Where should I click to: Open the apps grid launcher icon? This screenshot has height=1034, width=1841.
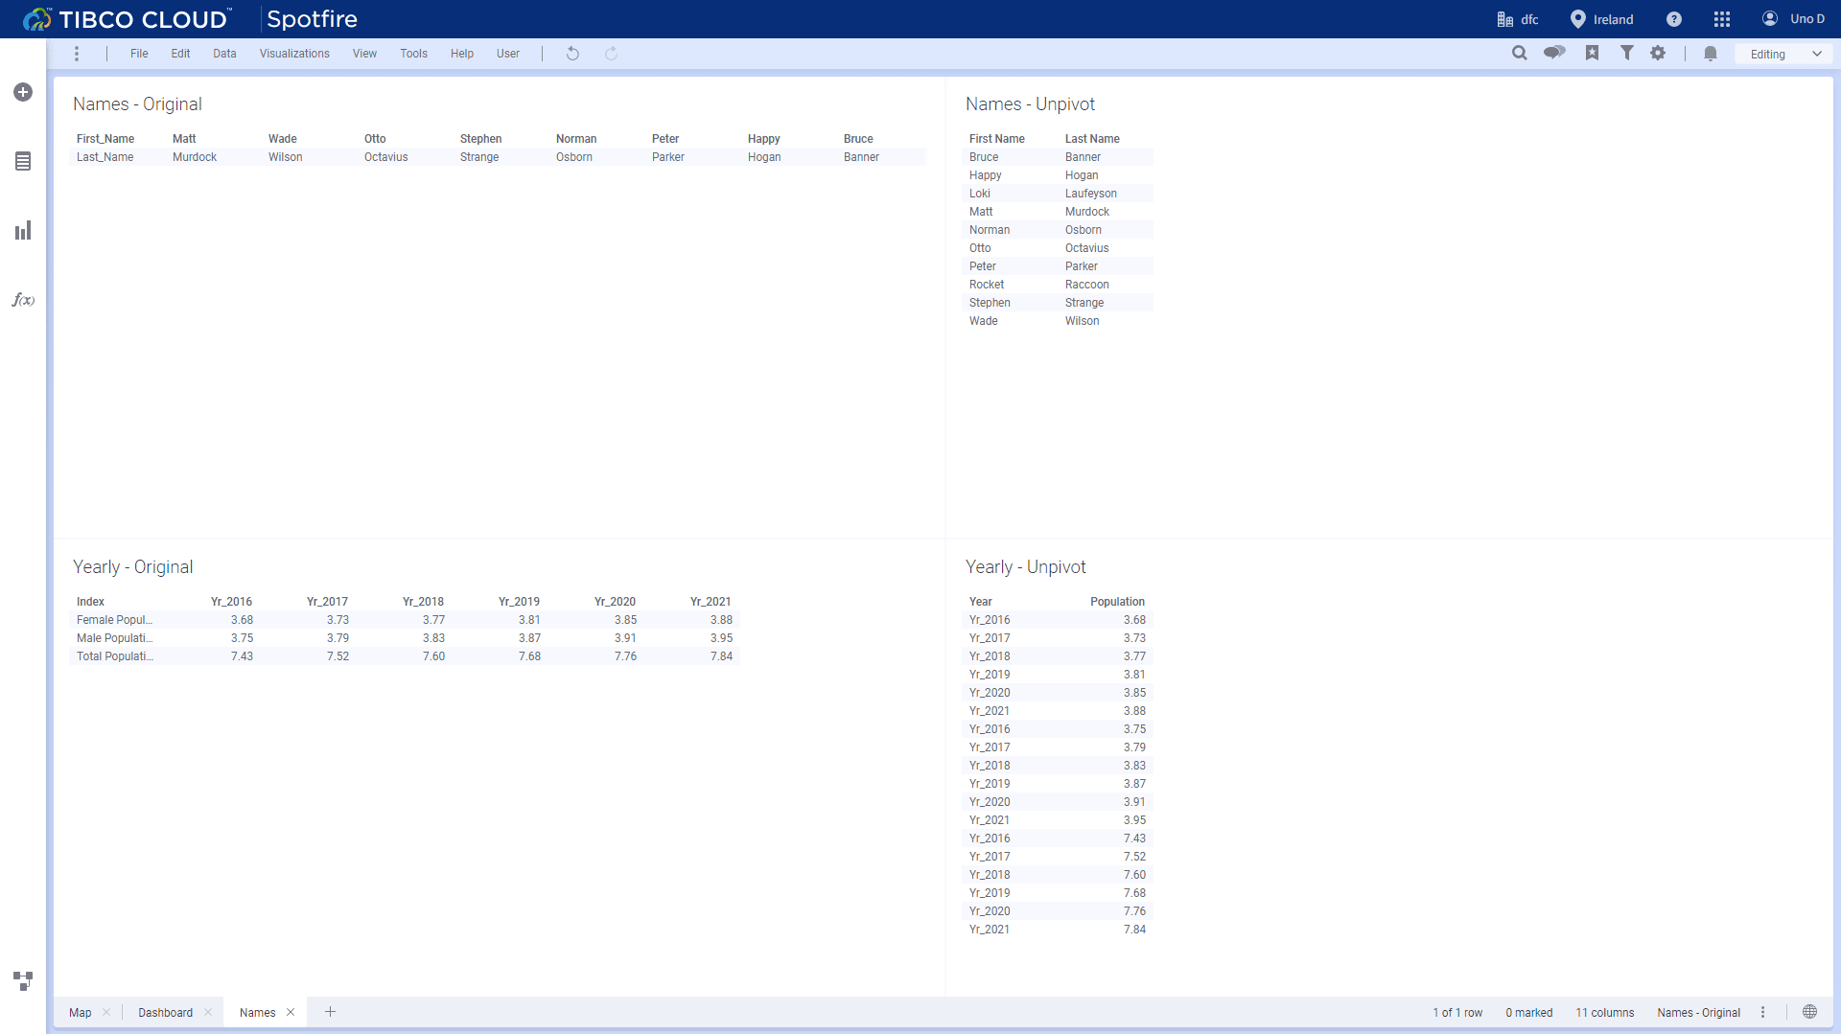click(x=1722, y=19)
